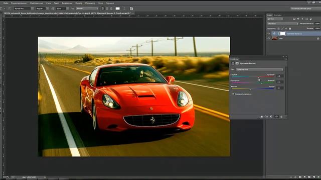The image size is (321, 180).
Task: Align text left
Action: (x=103, y=8)
